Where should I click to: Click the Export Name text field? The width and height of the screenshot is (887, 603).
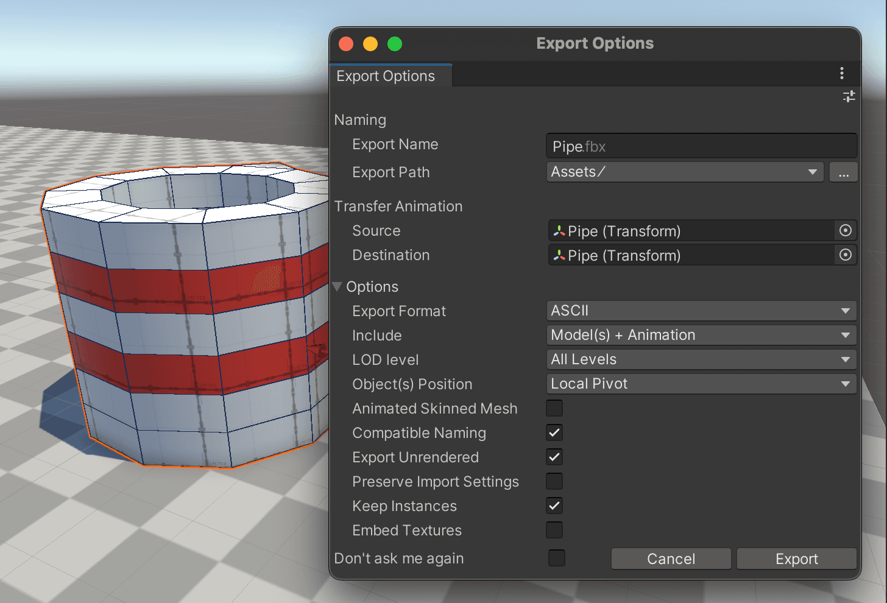[701, 146]
